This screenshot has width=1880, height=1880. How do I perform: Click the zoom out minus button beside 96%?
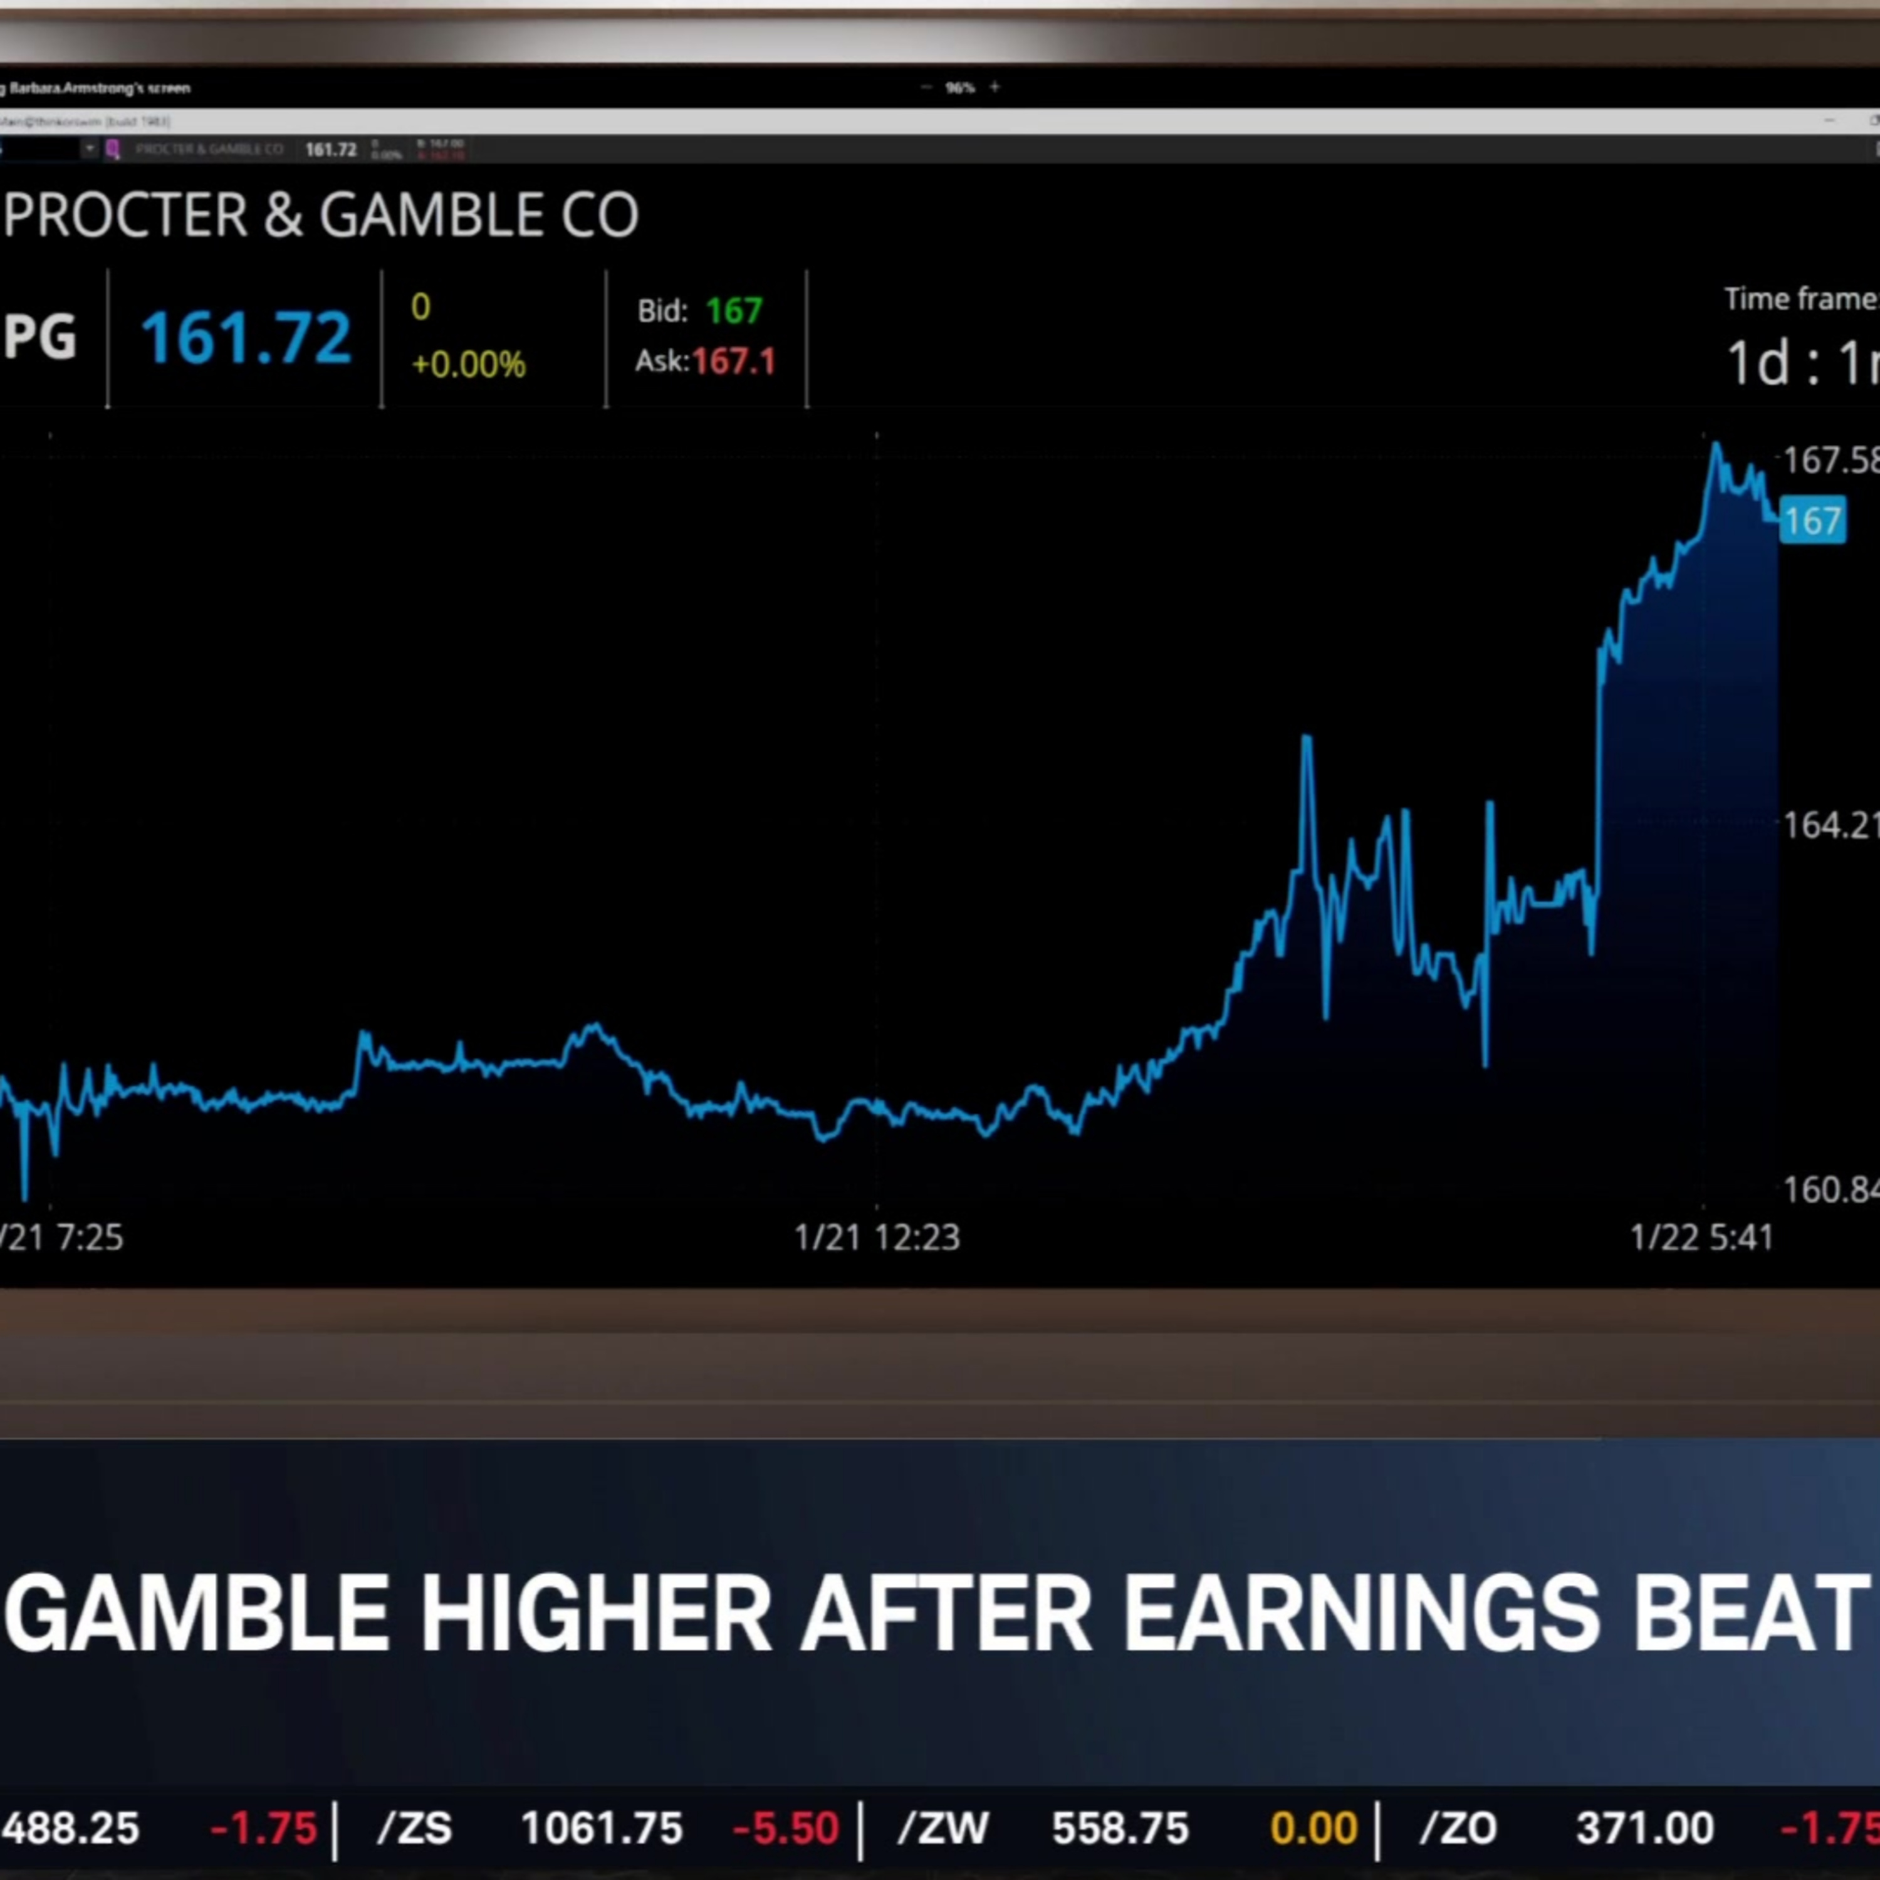coord(926,88)
